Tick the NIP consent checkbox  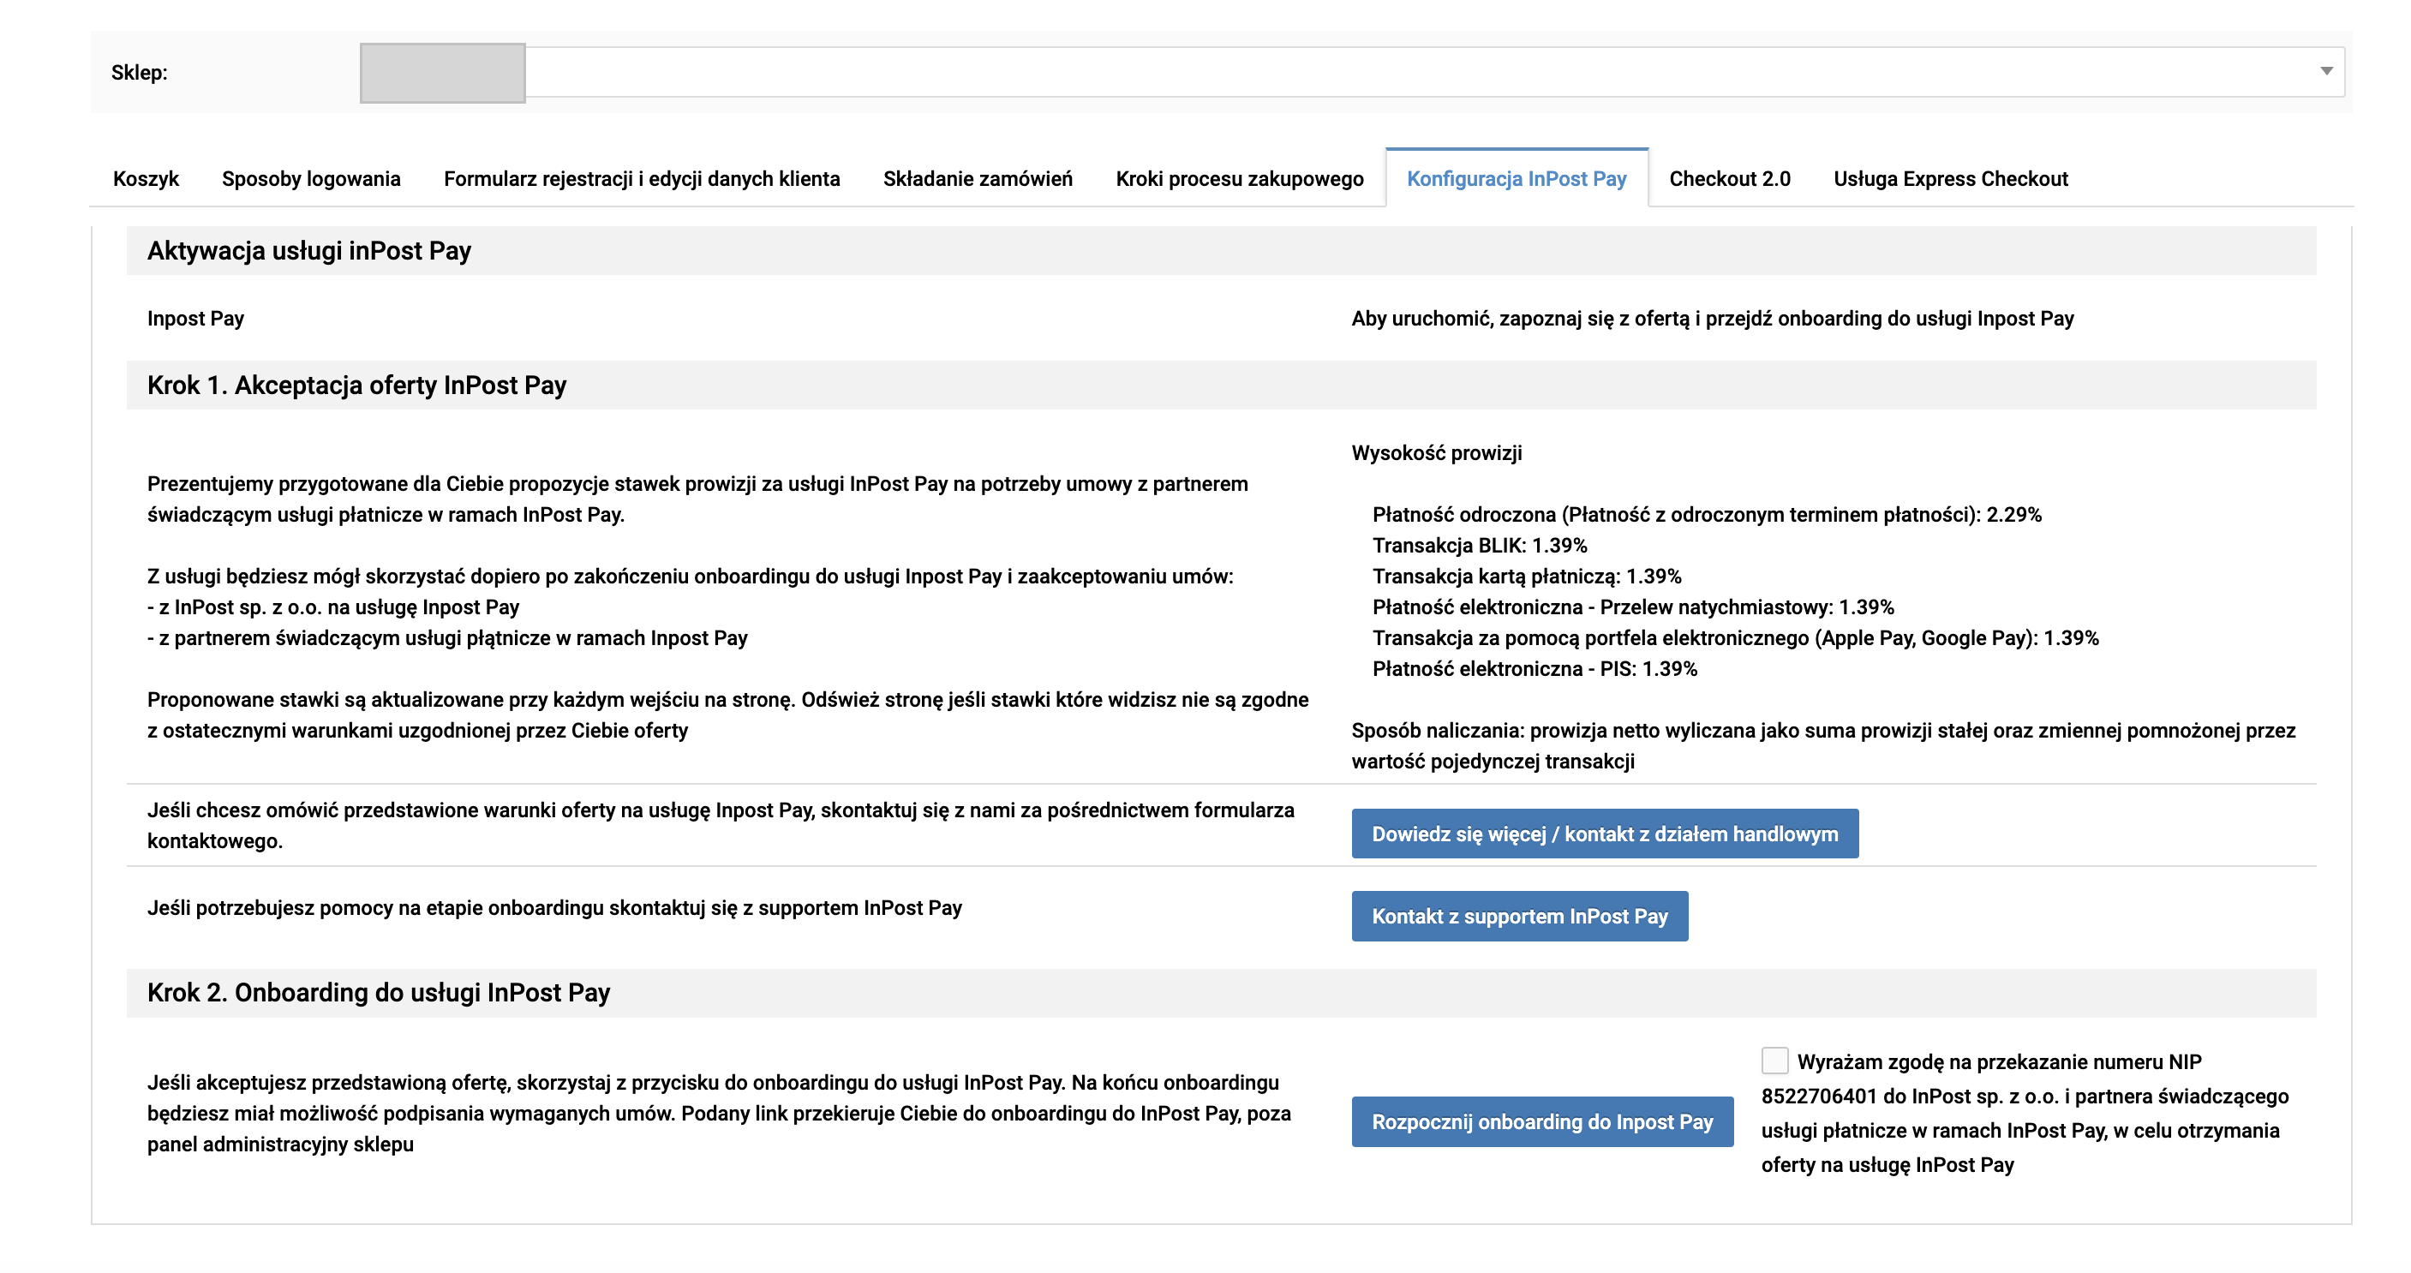click(1774, 1061)
